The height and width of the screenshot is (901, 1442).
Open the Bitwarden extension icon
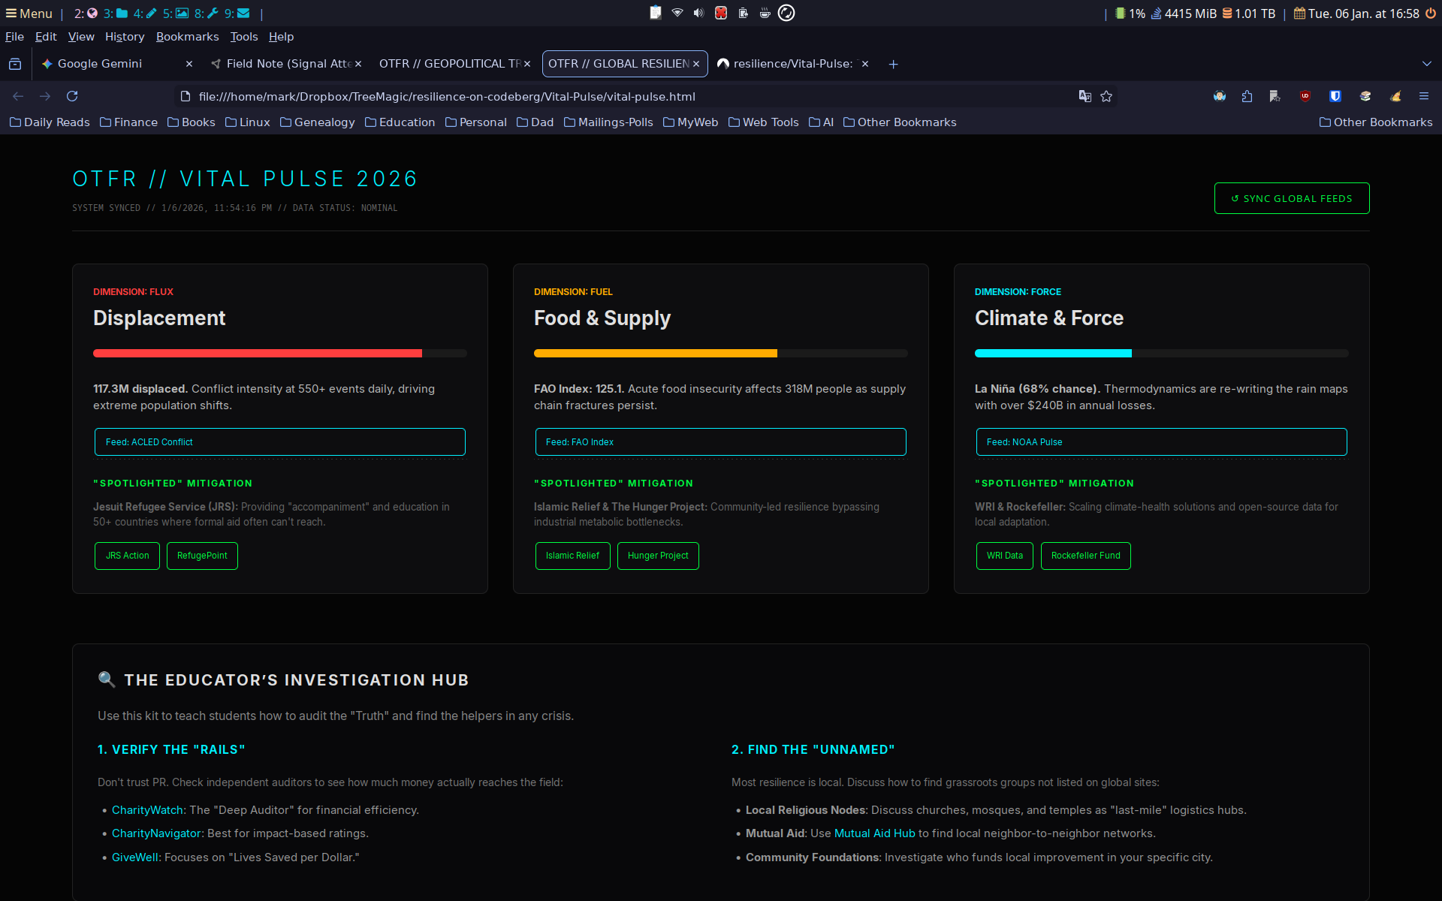tap(1335, 96)
